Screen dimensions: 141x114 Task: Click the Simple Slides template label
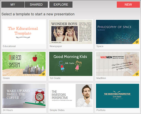[57, 110]
